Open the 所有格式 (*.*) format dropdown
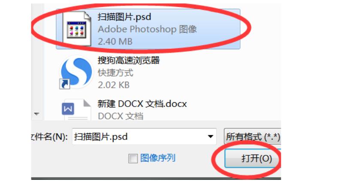 click(x=253, y=136)
